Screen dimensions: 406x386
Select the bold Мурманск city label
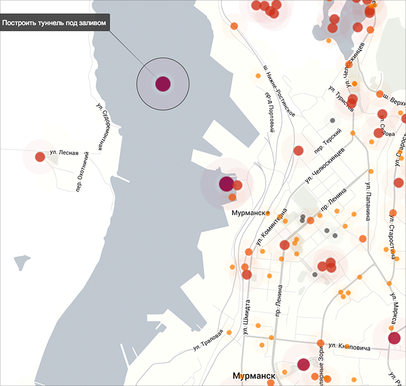pyautogui.click(x=253, y=376)
